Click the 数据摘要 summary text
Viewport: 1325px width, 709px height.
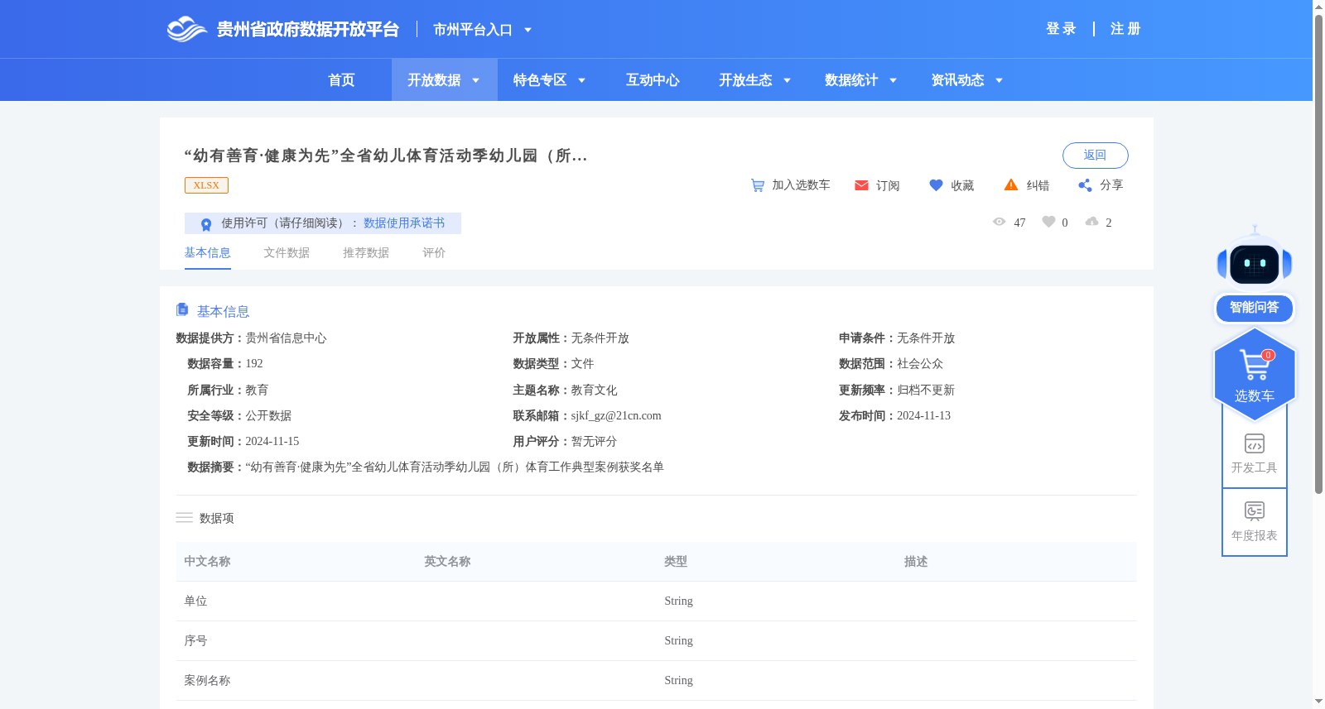pyautogui.click(x=455, y=467)
